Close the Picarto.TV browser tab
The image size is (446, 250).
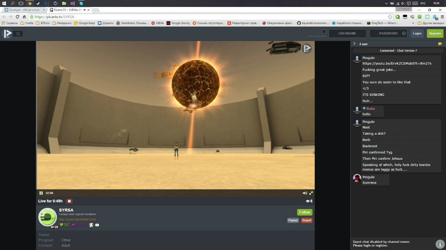coord(89,10)
